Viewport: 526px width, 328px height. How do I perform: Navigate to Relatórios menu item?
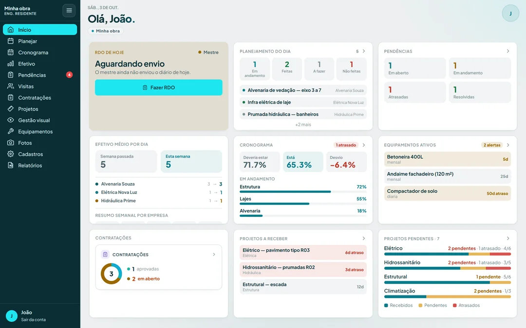click(40, 165)
